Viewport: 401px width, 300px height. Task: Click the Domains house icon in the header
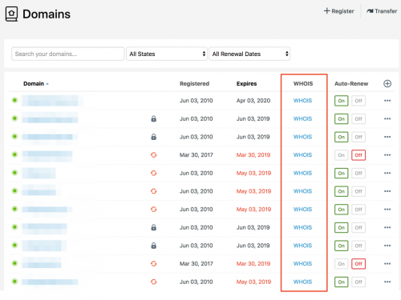point(11,14)
